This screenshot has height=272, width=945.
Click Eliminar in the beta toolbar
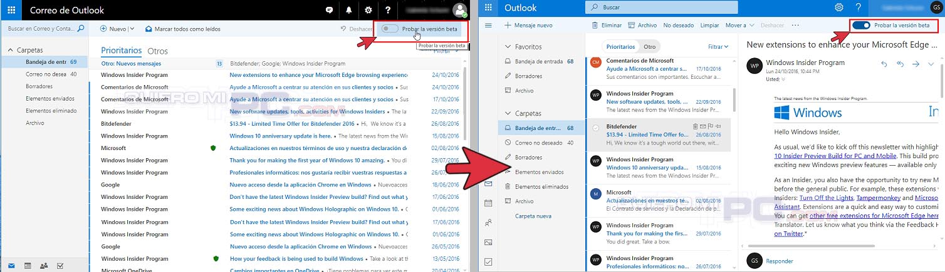tap(607, 26)
